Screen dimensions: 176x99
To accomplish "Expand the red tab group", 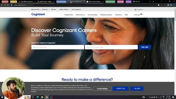I will tap(5, 2).
